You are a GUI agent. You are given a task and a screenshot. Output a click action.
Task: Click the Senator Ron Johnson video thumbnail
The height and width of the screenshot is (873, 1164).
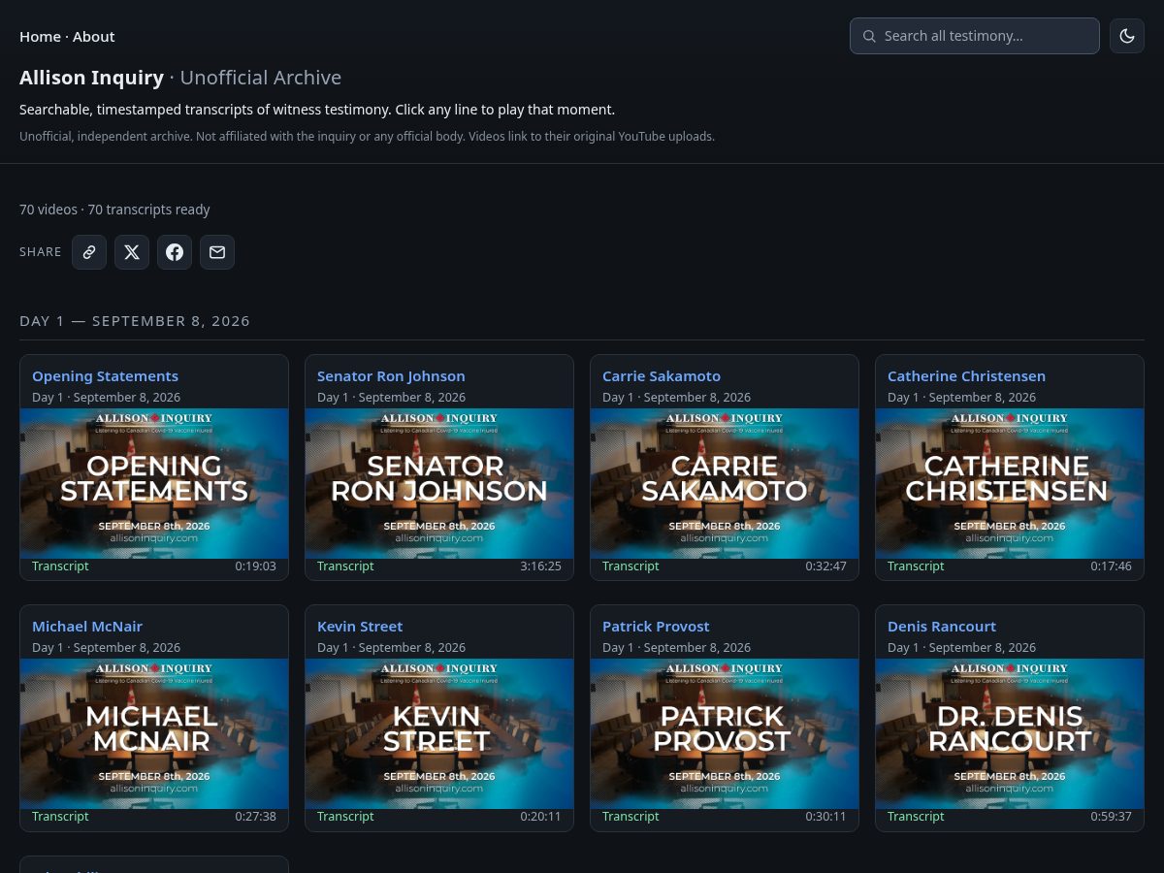[439, 483]
